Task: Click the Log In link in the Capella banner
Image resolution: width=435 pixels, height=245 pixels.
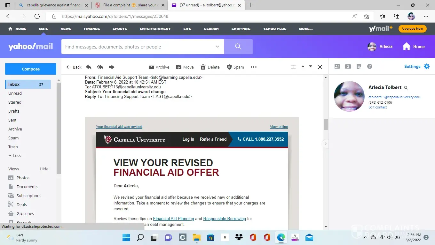Action: (x=188, y=139)
